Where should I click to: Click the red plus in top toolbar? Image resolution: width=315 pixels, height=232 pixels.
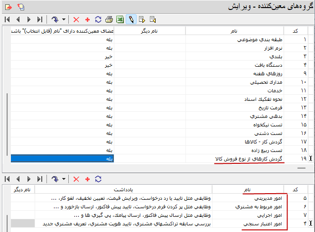click(87, 19)
